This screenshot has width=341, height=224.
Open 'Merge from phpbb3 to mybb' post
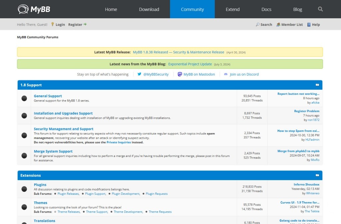pyautogui.click(x=298, y=151)
